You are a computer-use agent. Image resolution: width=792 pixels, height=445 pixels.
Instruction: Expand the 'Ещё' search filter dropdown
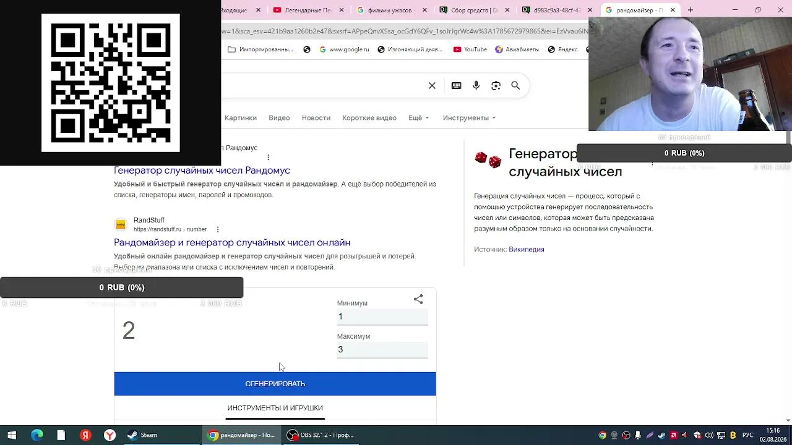pos(419,118)
